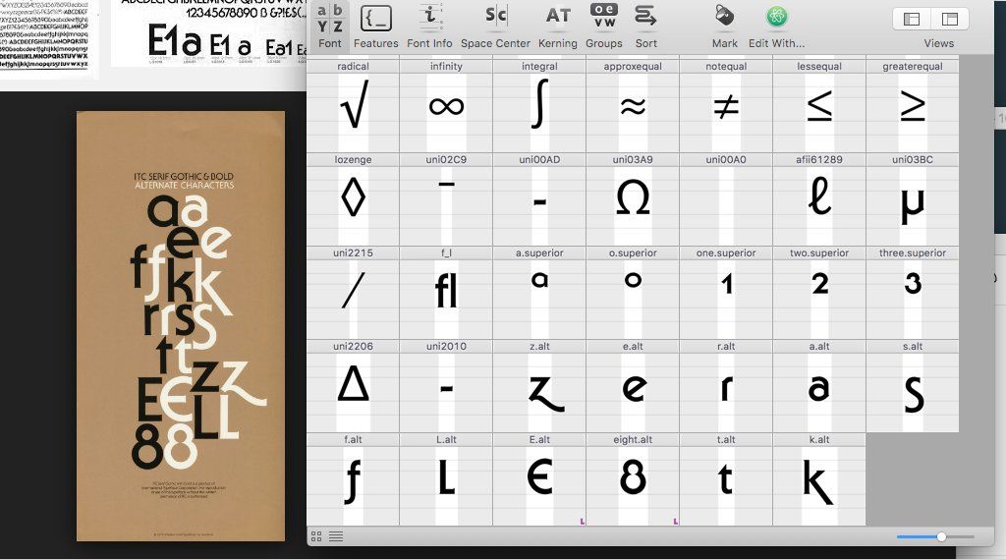This screenshot has width=1006, height=559.
Task: Switch to list view at bottom left
Action: tap(335, 536)
